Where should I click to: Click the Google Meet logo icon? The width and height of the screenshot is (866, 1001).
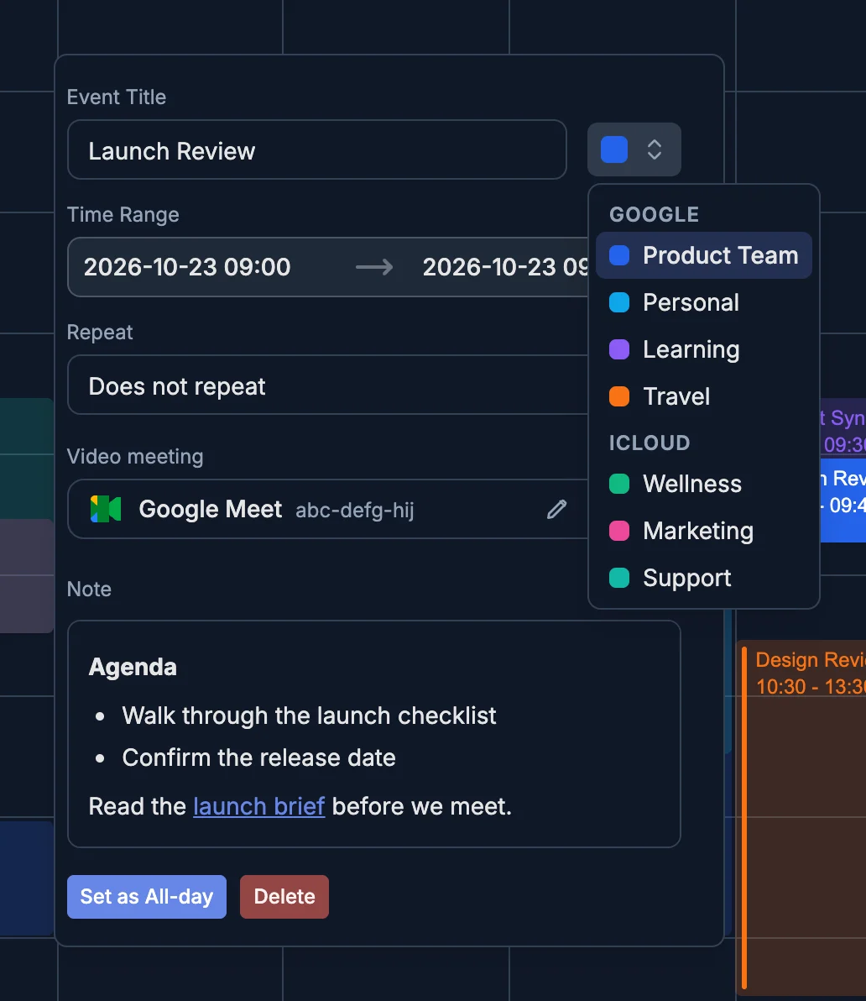pyautogui.click(x=106, y=510)
